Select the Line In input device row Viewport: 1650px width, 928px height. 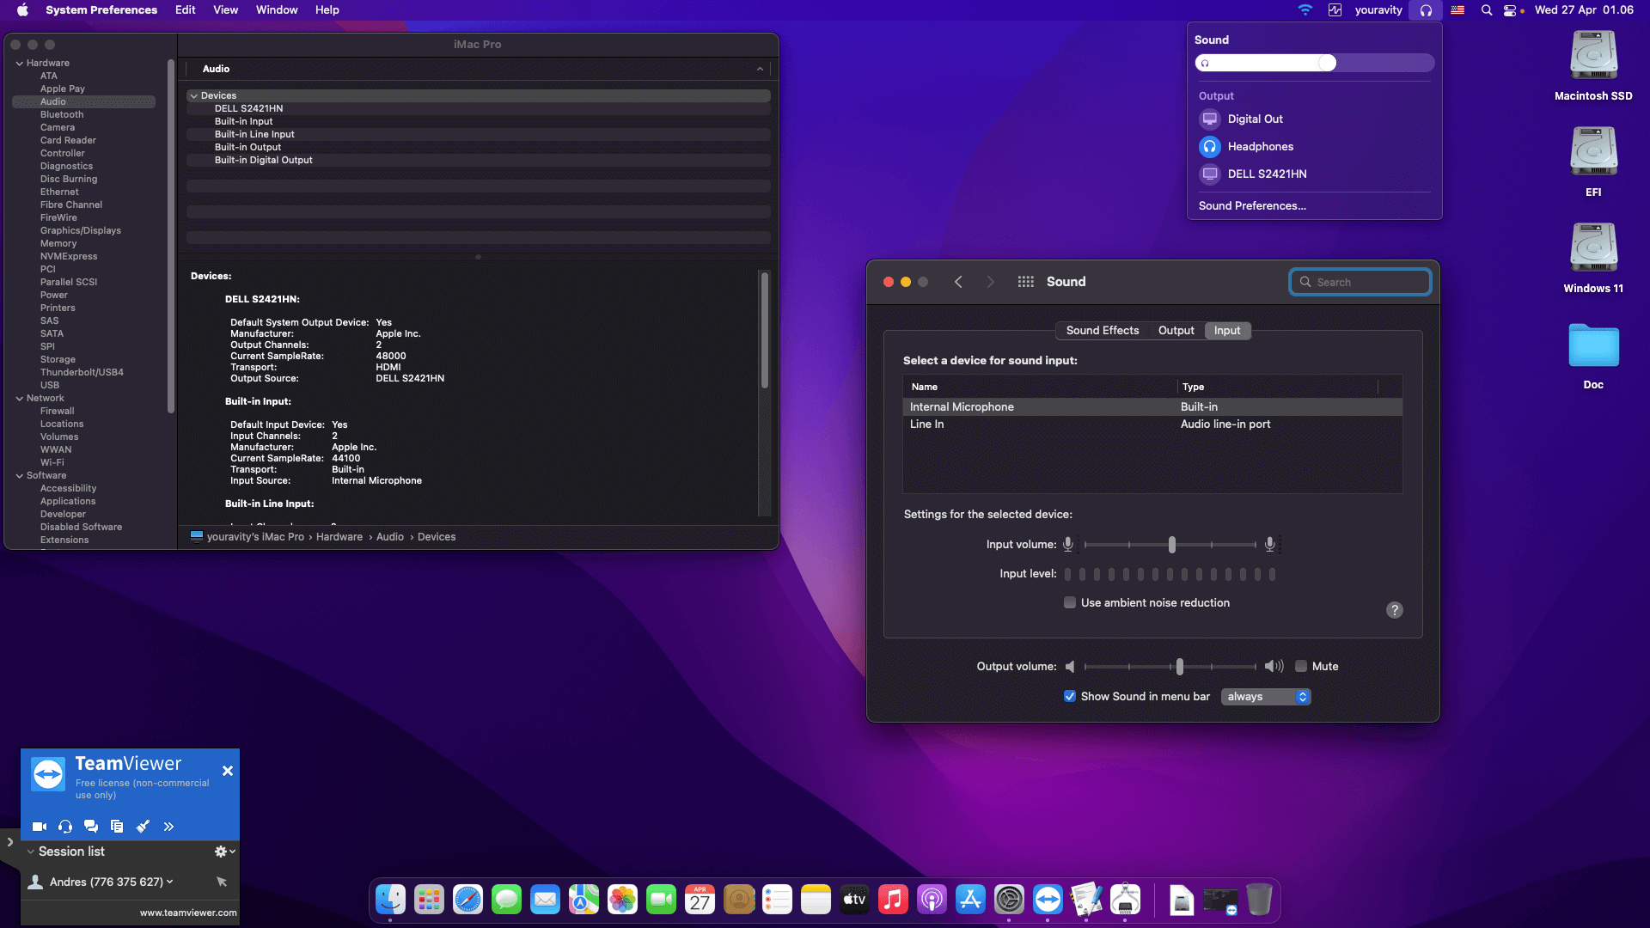pyautogui.click(x=1152, y=424)
